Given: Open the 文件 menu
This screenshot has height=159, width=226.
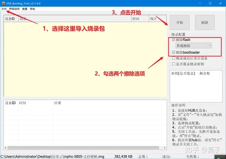Looking at the screenshot, I should click(x=4, y=9).
